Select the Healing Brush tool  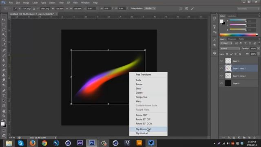(x=4, y=50)
